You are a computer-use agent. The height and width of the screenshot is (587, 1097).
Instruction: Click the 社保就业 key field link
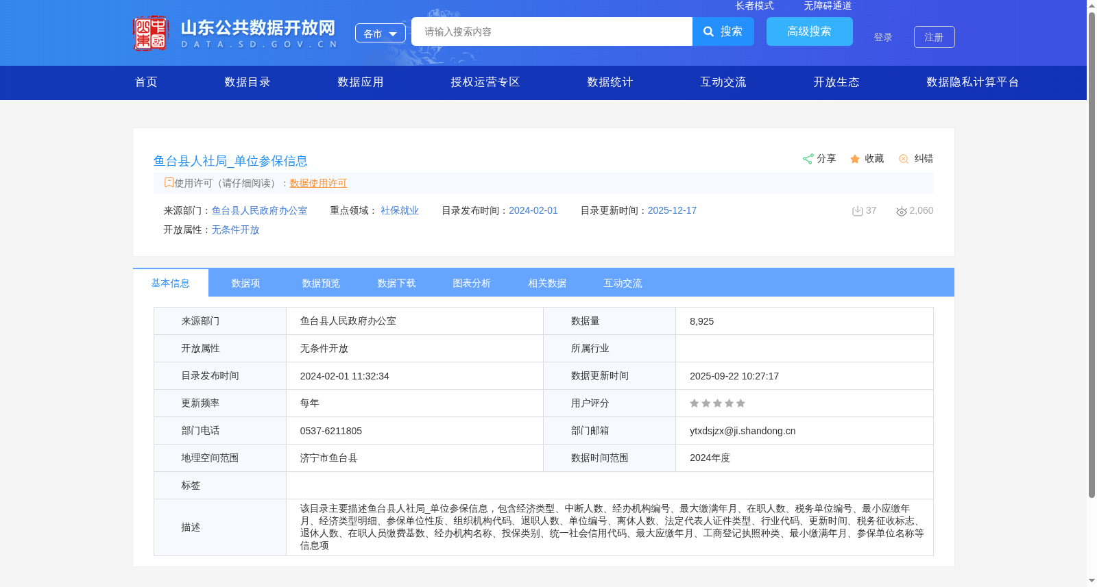(400, 210)
